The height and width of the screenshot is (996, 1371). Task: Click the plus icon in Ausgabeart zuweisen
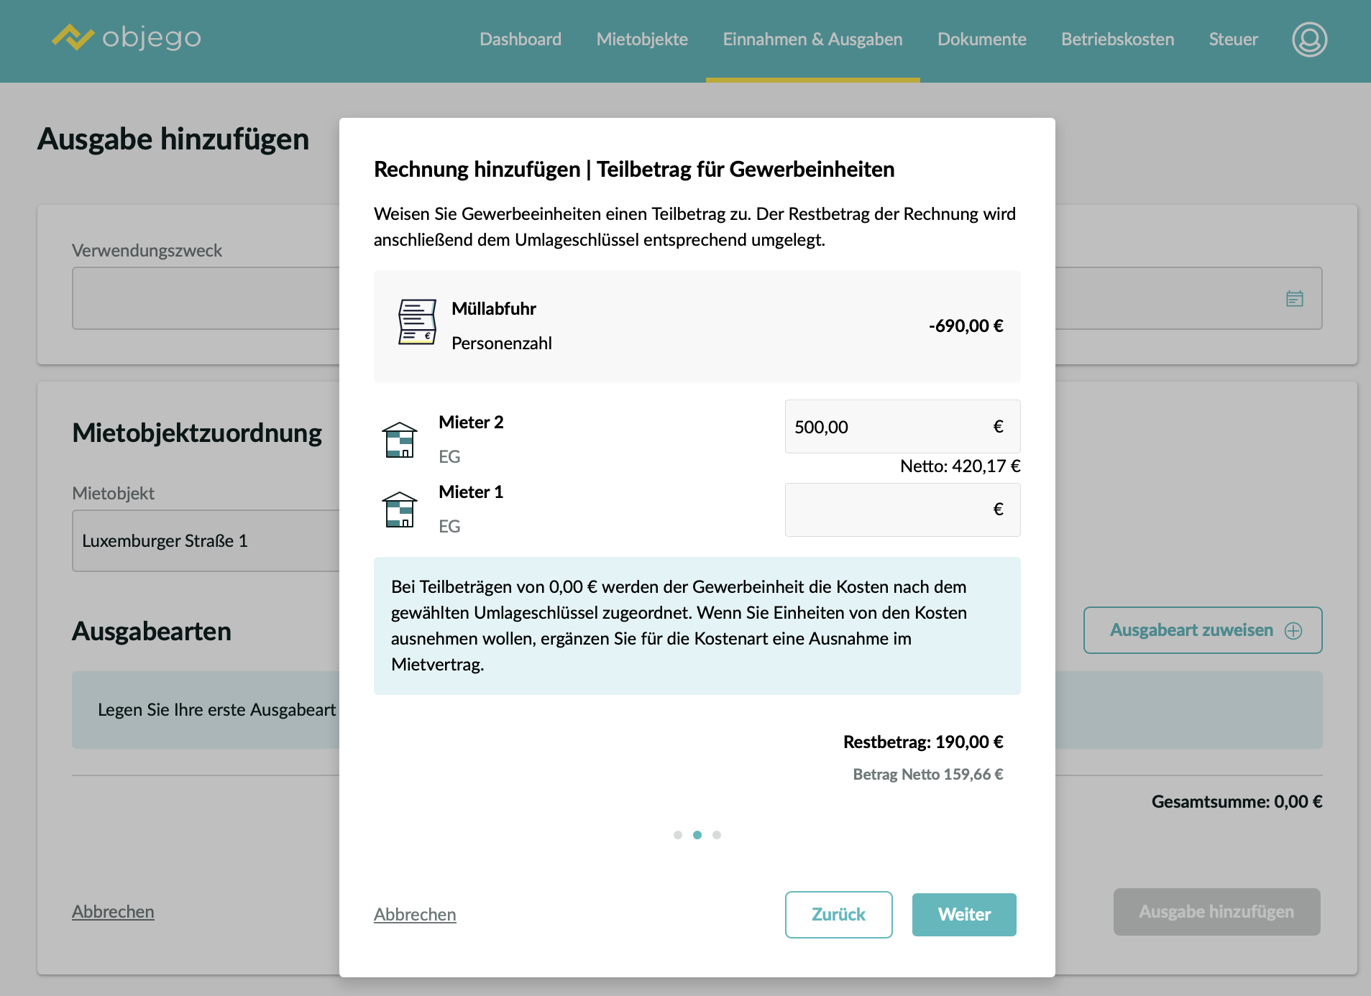tap(1293, 631)
